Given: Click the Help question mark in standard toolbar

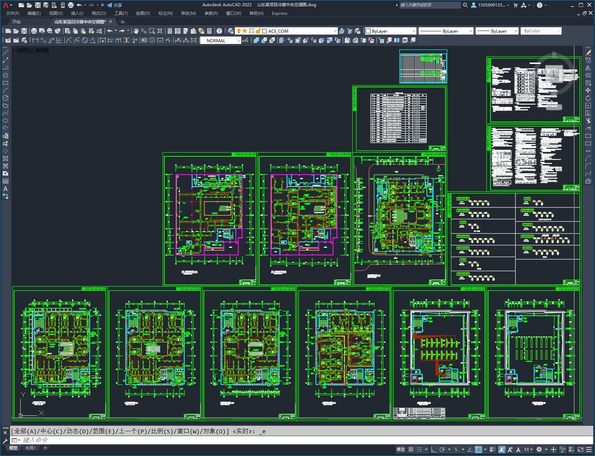Looking at the screenshot, I should [219, 31].
